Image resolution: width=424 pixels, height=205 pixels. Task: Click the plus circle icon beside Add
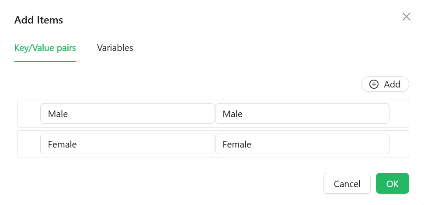(x=374, y=84)
